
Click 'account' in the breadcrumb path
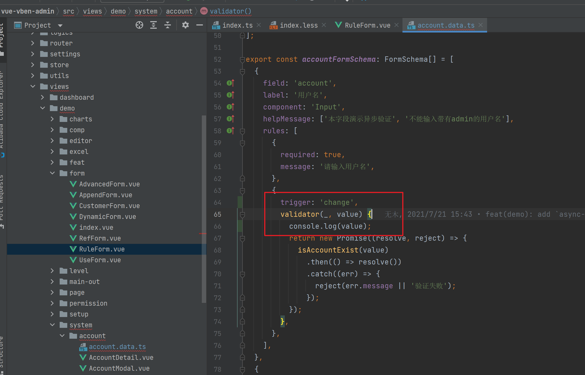(179, 11)
